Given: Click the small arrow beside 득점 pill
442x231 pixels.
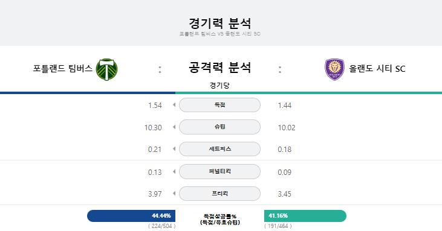Looking at the screenshot, I should [x=174, y=105].
